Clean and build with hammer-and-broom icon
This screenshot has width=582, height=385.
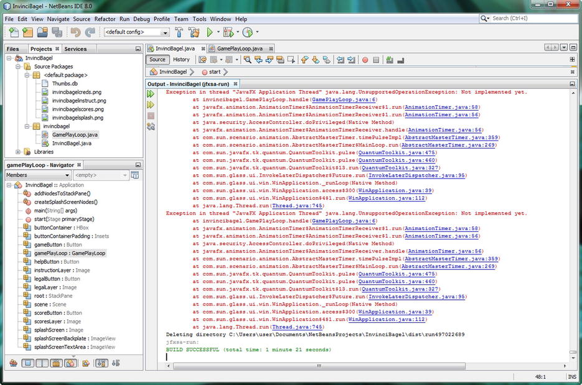pos(194,32)
